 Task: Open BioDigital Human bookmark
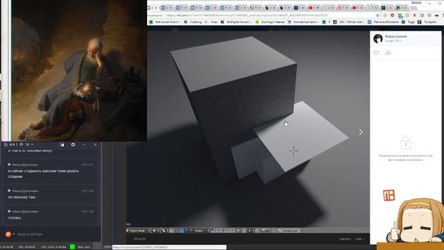point(236,22)
